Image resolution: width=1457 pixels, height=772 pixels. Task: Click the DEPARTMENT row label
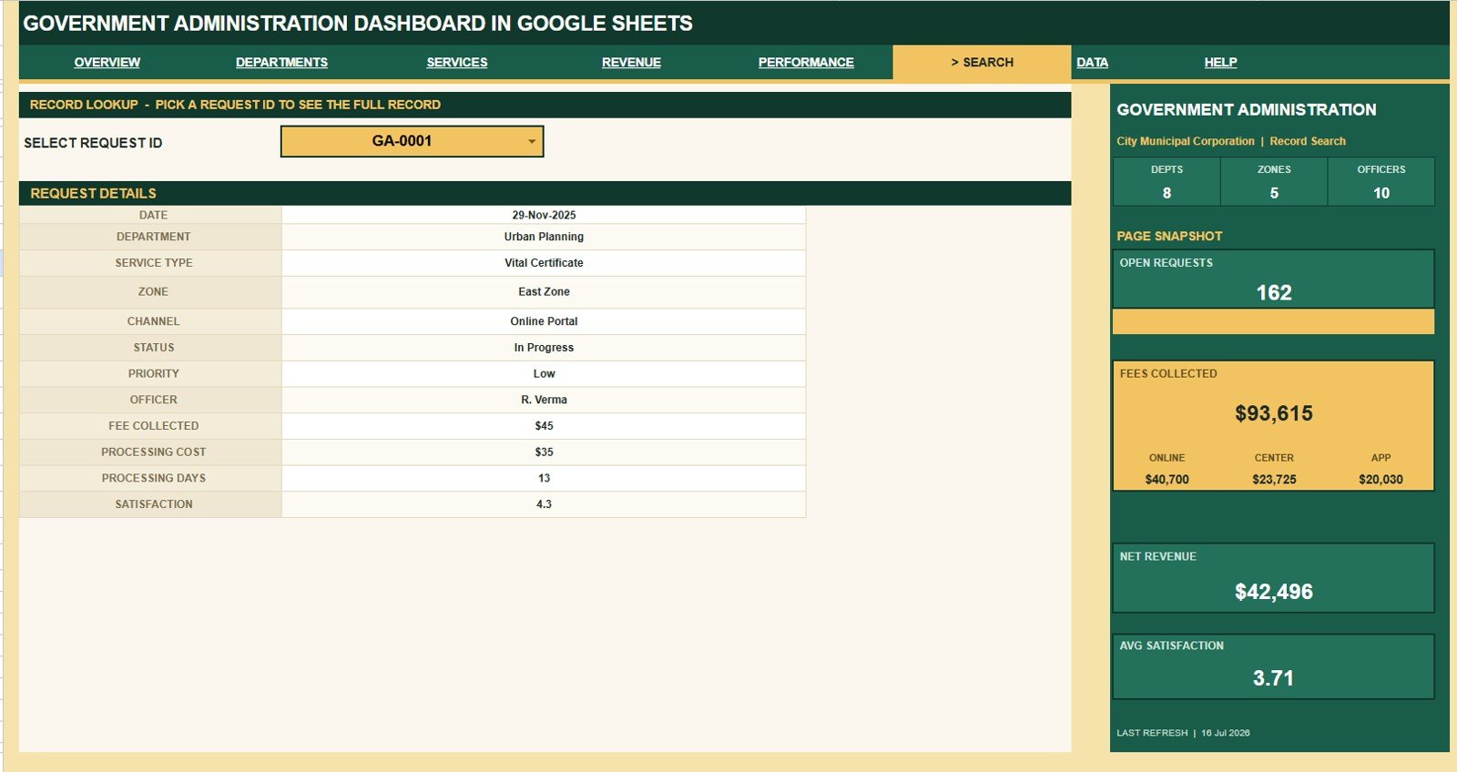pyautogui.click(x=153, y=237)
